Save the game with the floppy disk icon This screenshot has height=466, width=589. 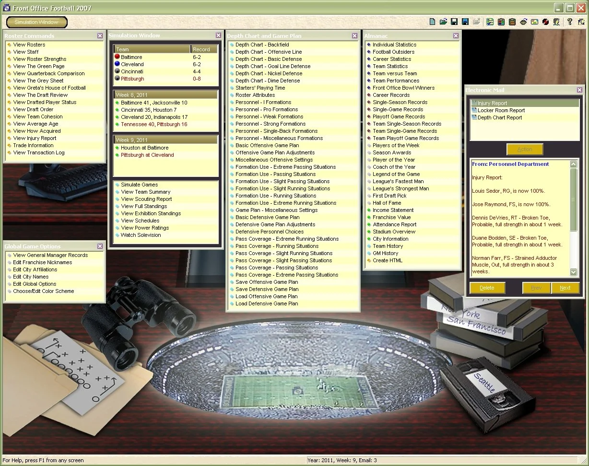(454, 21)
